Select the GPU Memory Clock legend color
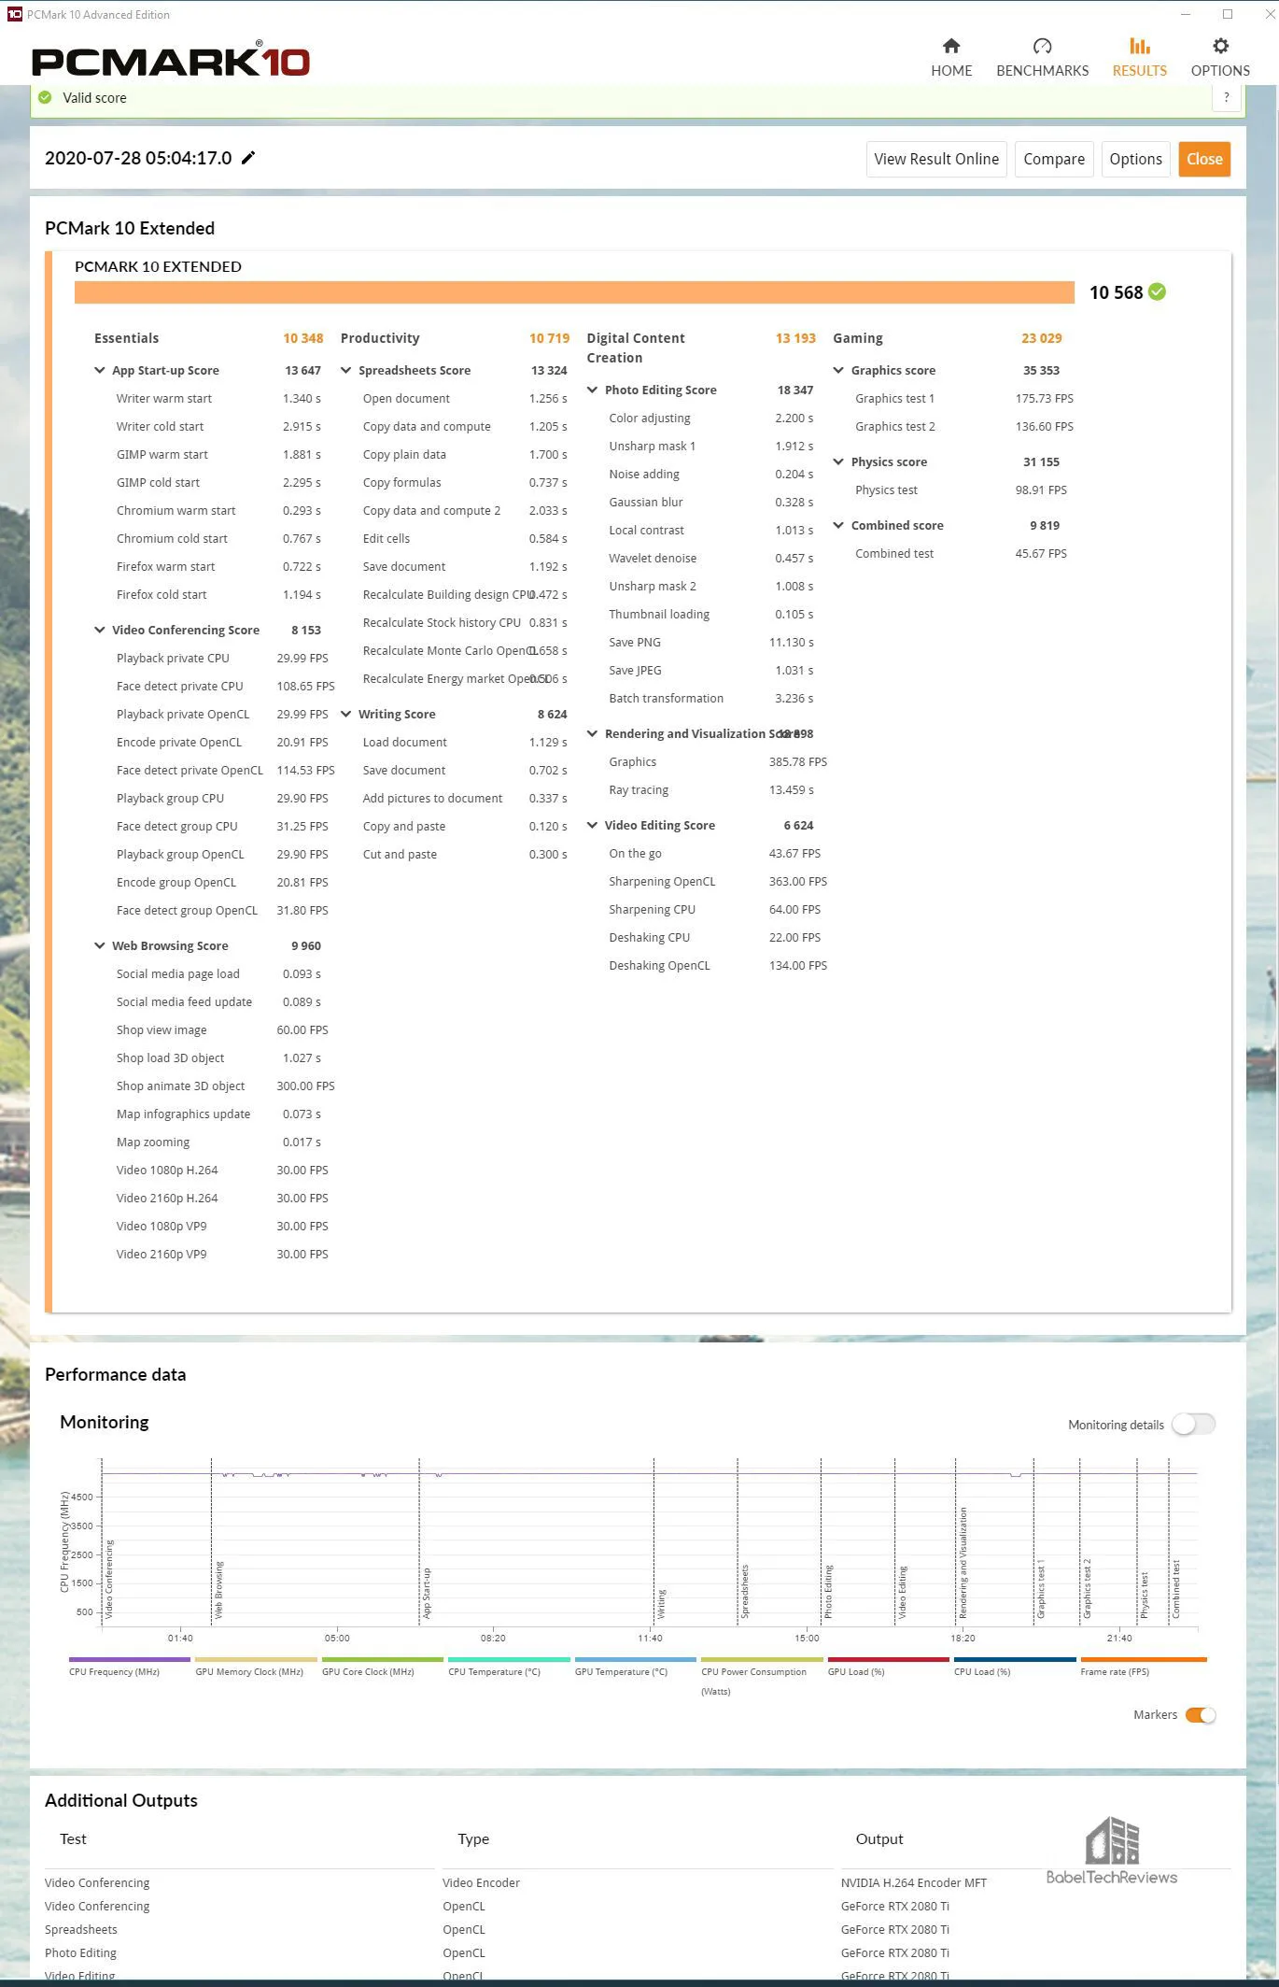The width and height of the screenshot is (1279, 1987). [x=256, y=1660]
